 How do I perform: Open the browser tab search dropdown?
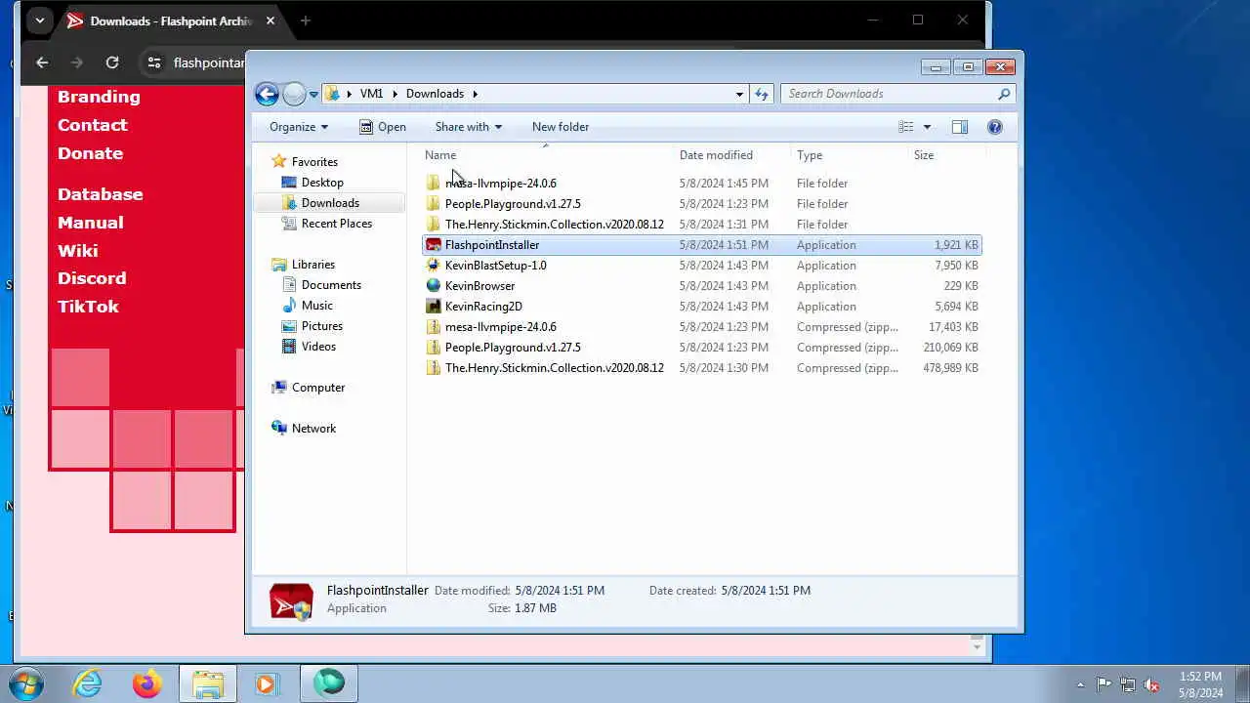coord(39,21)
